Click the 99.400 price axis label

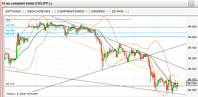tap(192, 48)
